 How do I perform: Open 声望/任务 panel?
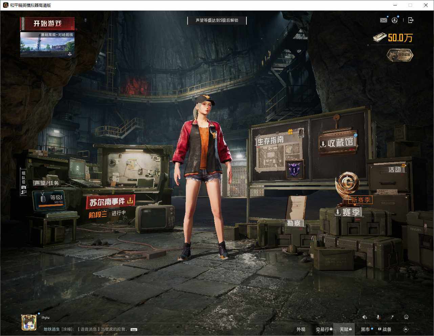point(46,183)
